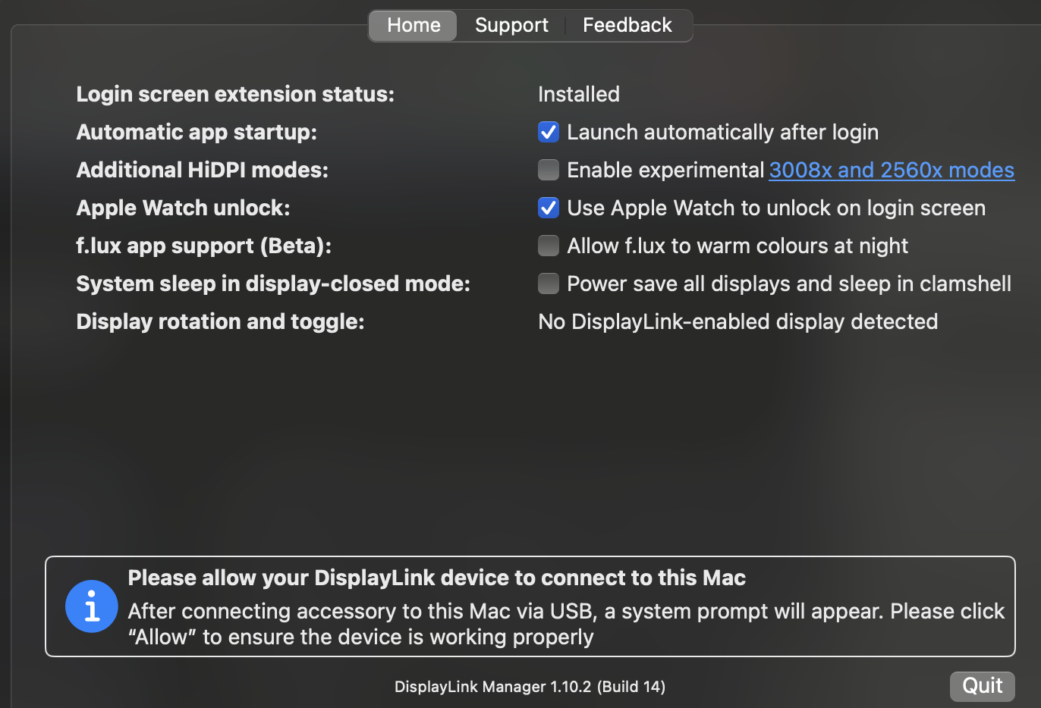
Task: Open the 3008x and 2560x modes link
Action: click(892, 170)
